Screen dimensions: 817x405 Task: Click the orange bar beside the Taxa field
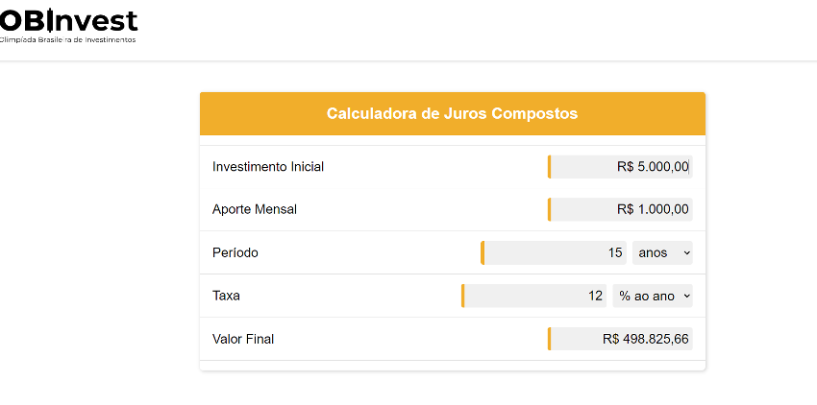coord(462,296)
